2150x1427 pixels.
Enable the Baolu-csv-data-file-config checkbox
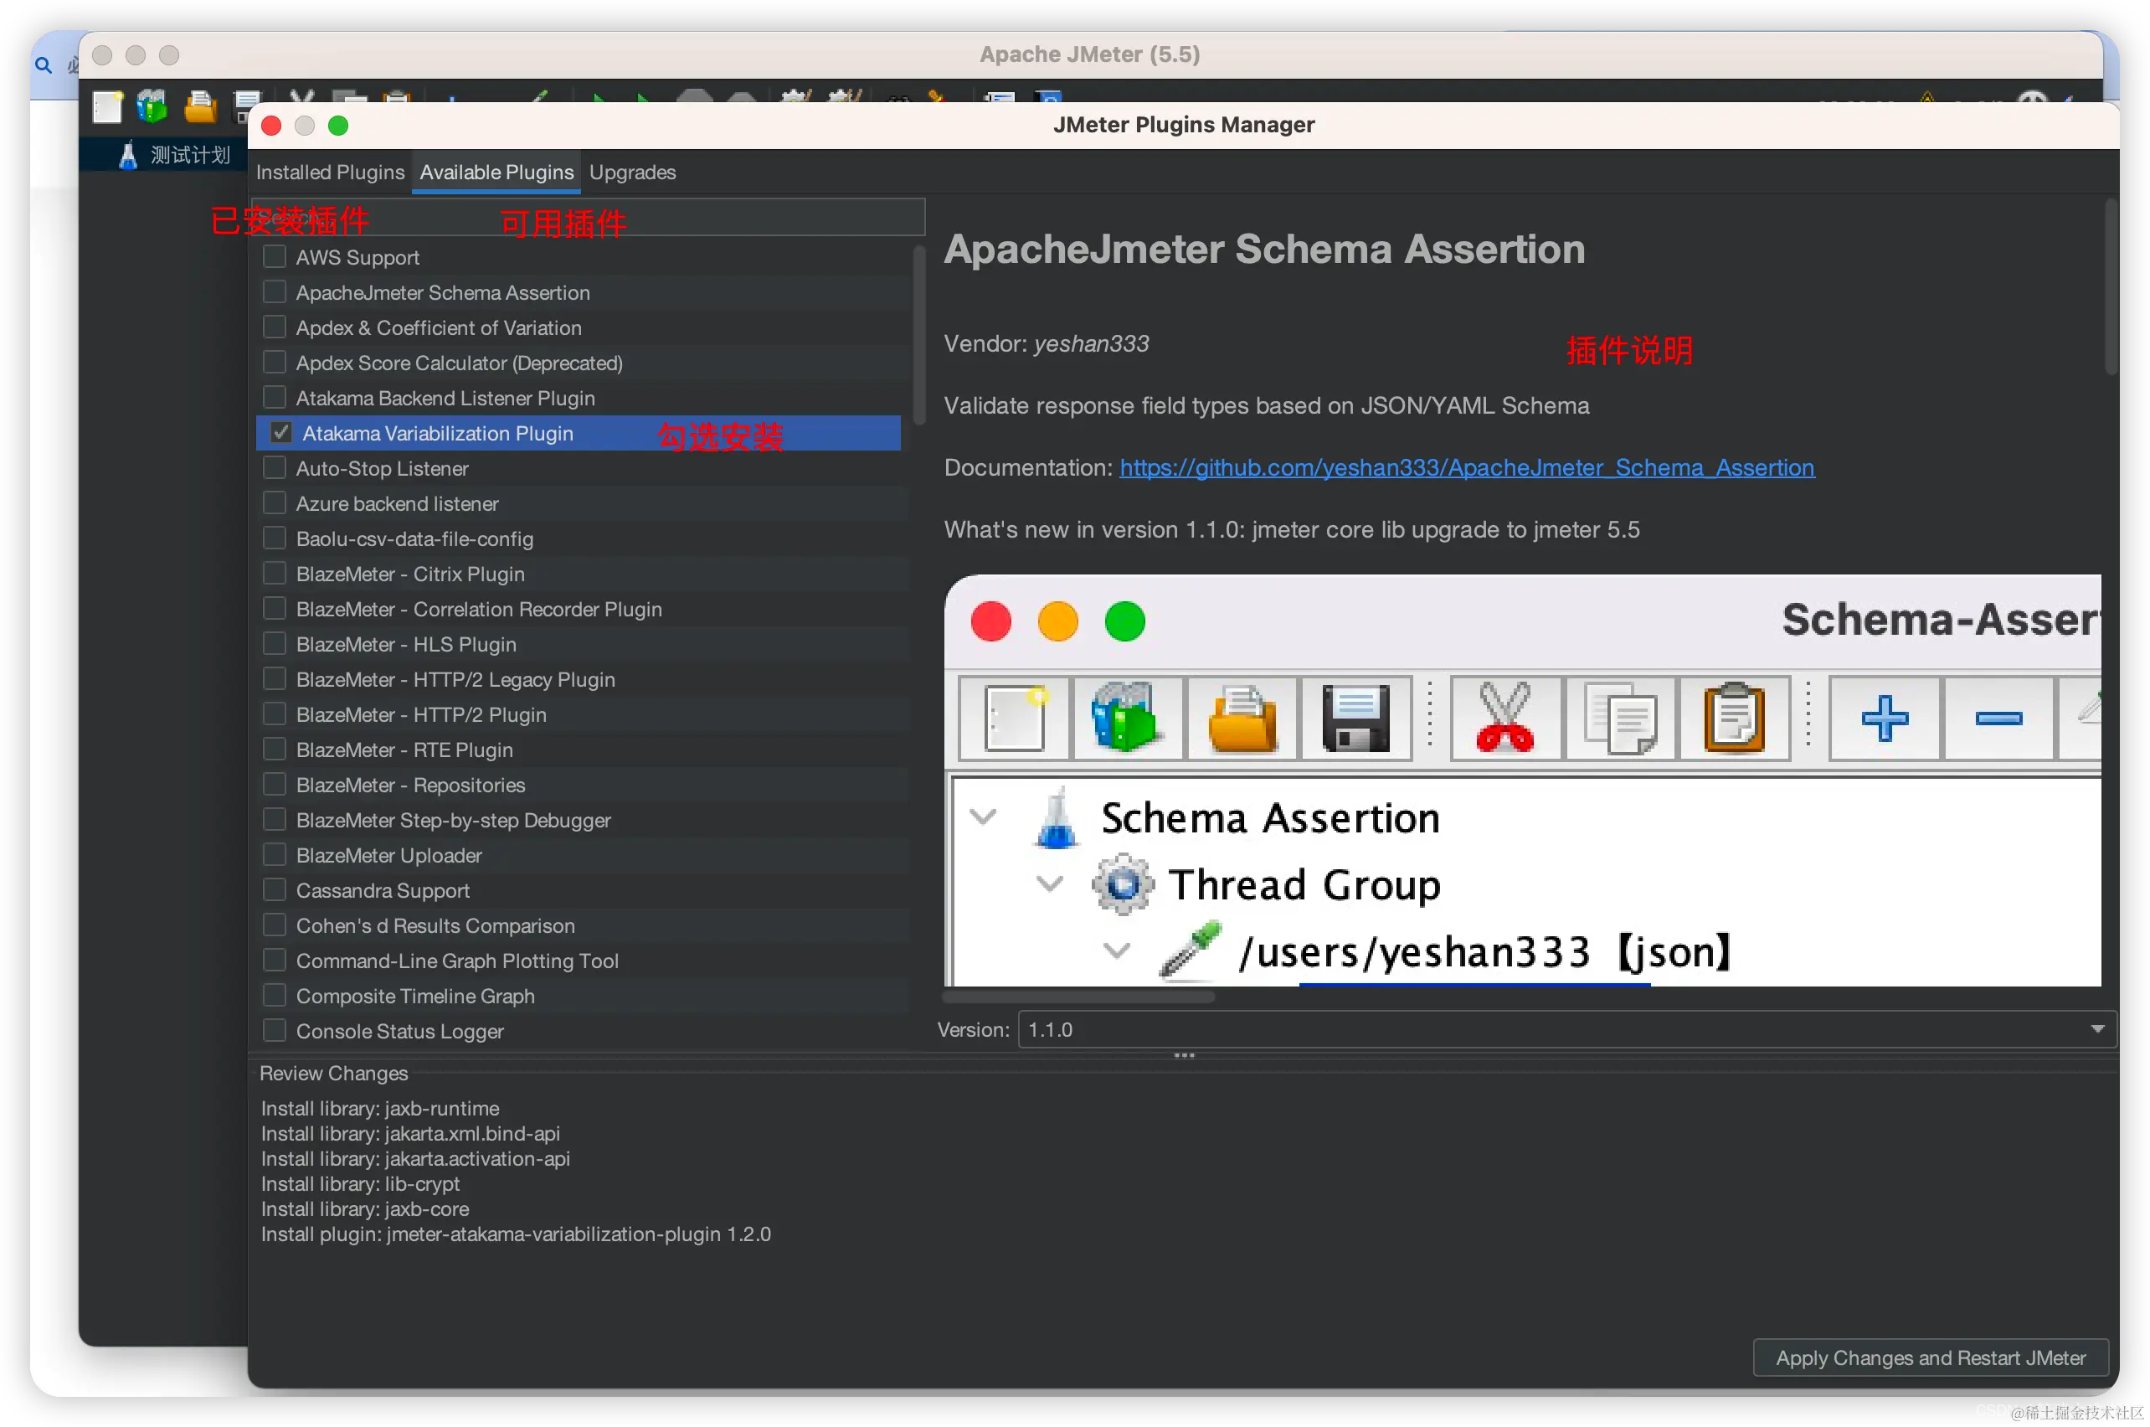pyautogui.click(x=274, y=538)
